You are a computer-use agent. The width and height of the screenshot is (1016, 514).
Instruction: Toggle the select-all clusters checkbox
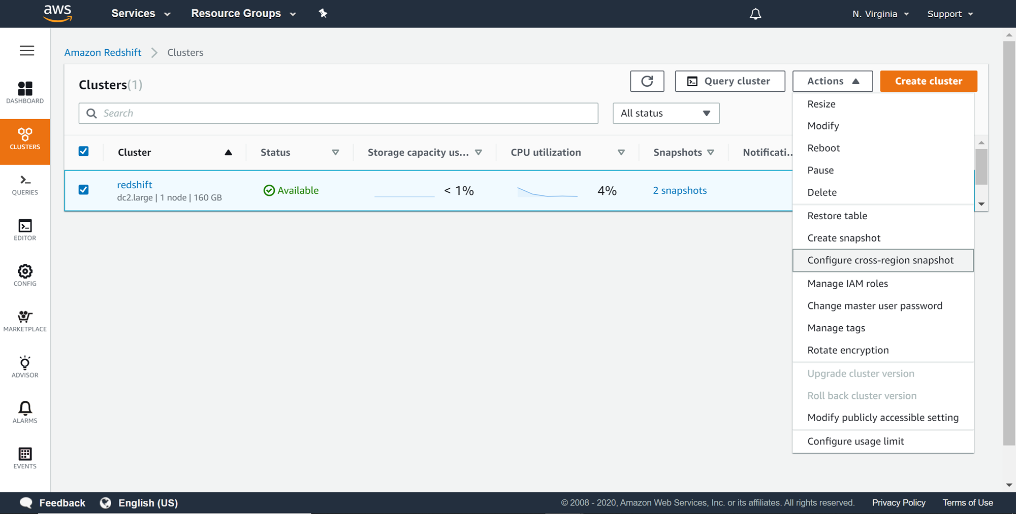click(83, 151)
